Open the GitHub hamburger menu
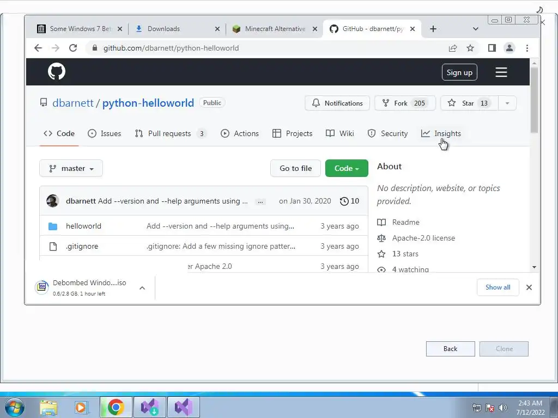This screenshot has height=418, width=558. (x=501, y=72)
